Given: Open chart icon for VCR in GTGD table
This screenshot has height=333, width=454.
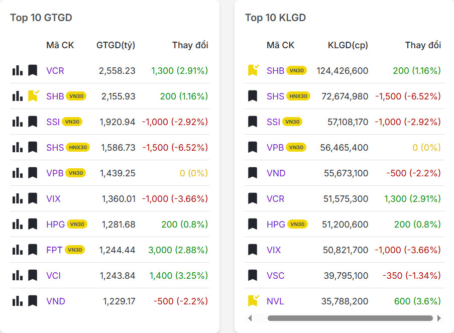Looking at the screenshot, I should tap(18, 70).
